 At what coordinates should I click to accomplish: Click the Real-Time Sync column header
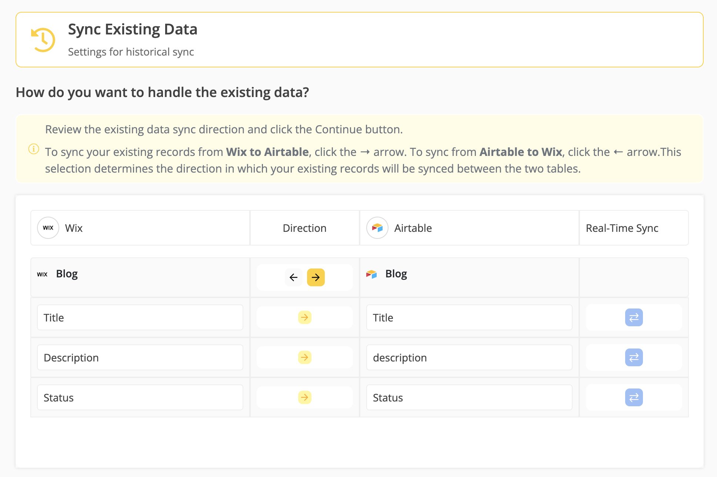622,228
